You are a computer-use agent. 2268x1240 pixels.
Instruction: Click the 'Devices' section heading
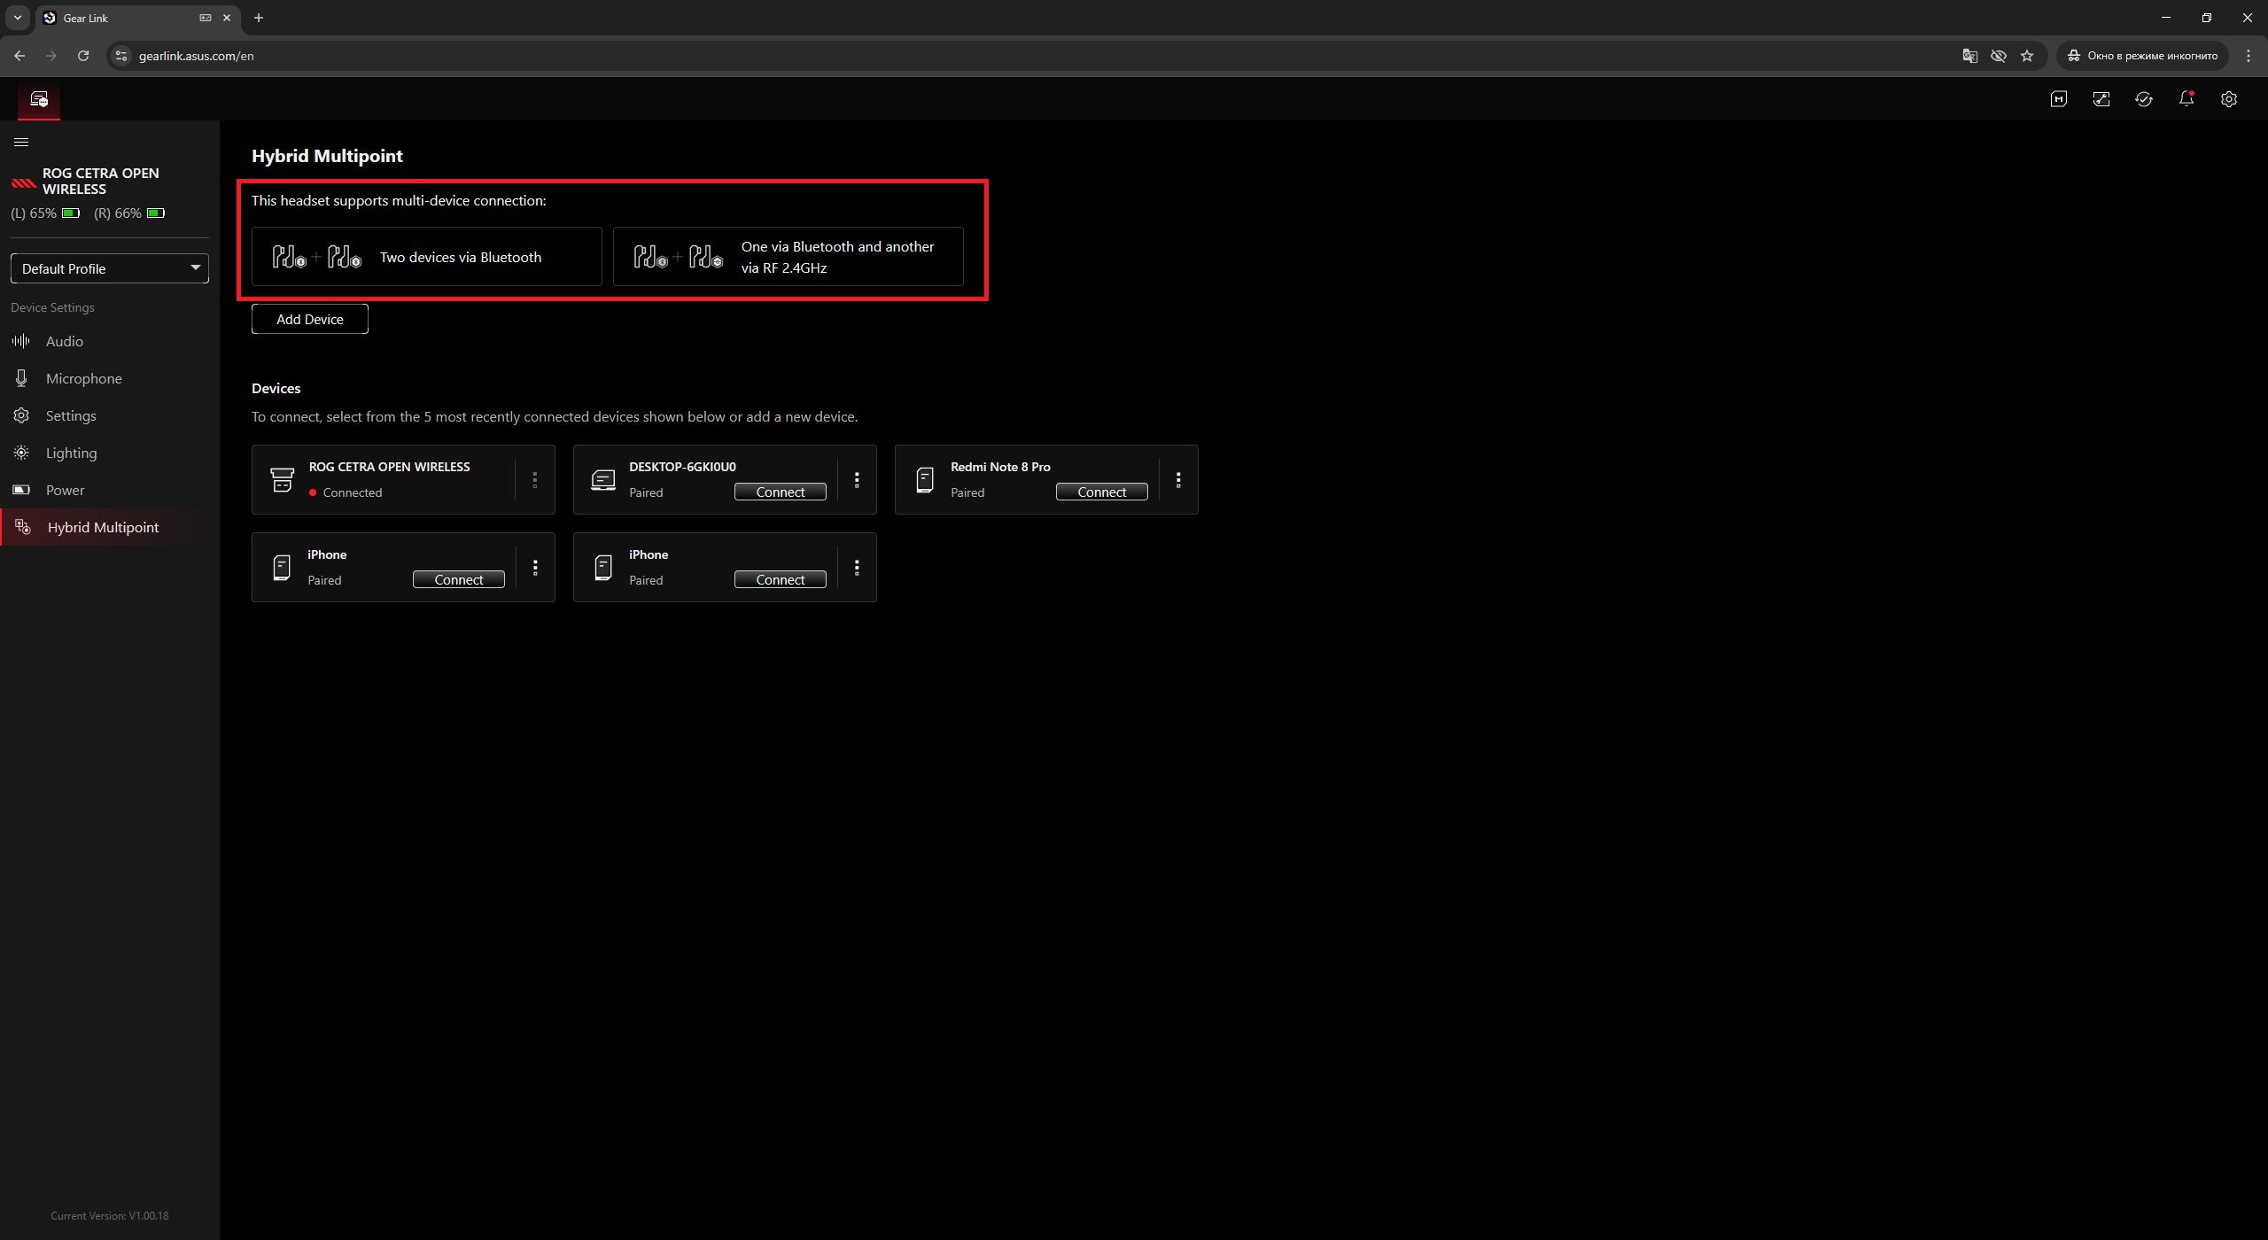[276, 388]
